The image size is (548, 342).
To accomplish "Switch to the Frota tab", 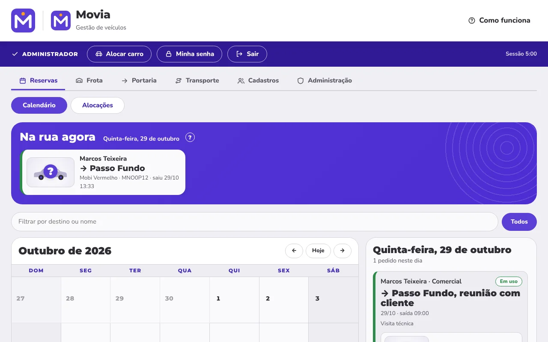I will tap(89, 80).
